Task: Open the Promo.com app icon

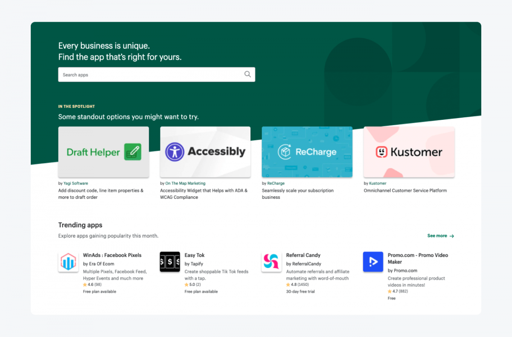Action: tap(373, 262)
